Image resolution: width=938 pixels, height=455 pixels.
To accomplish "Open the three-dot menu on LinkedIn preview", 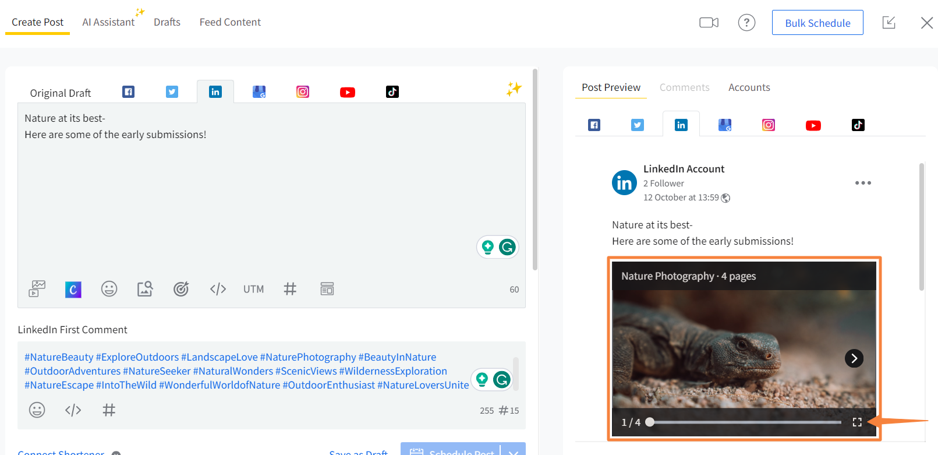I will 863,183.
